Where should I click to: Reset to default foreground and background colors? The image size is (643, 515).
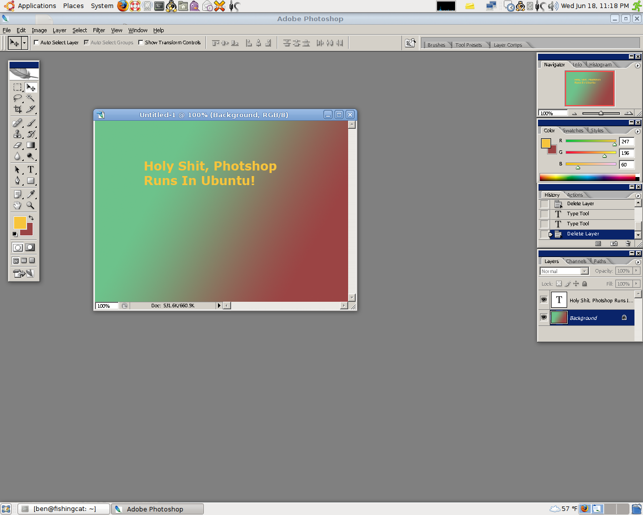[x=15, y=234]
